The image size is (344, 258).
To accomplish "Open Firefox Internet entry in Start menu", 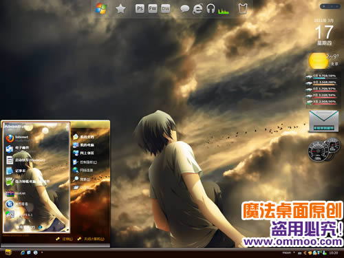I will tap(17, 138).
